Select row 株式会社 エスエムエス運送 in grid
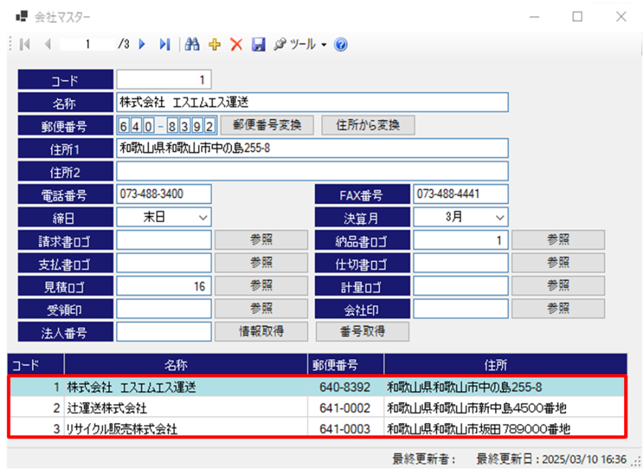Viewport: 643px width, 469px height. pos(317,387)
